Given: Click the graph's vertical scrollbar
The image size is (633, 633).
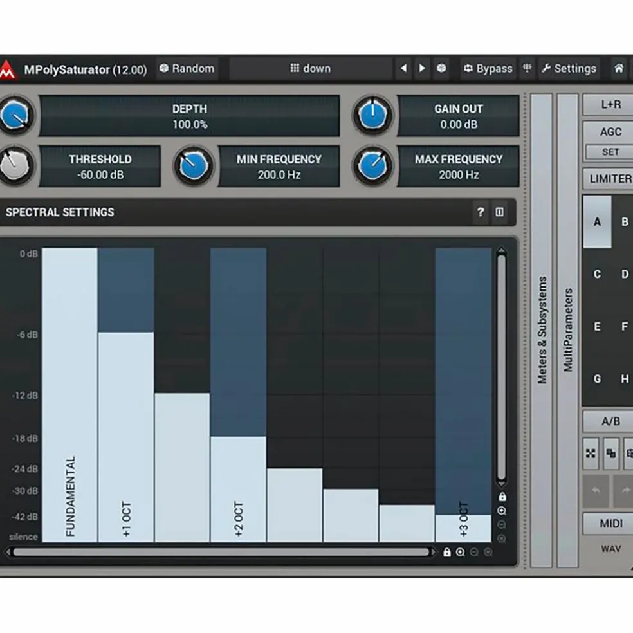Looking at the screenshot, I should coord(502,367).
